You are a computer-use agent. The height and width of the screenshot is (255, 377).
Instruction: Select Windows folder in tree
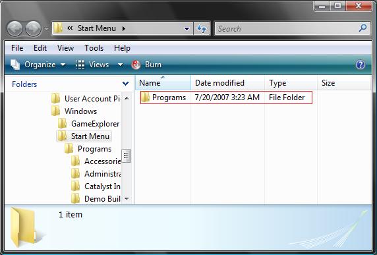click(74, 111)
